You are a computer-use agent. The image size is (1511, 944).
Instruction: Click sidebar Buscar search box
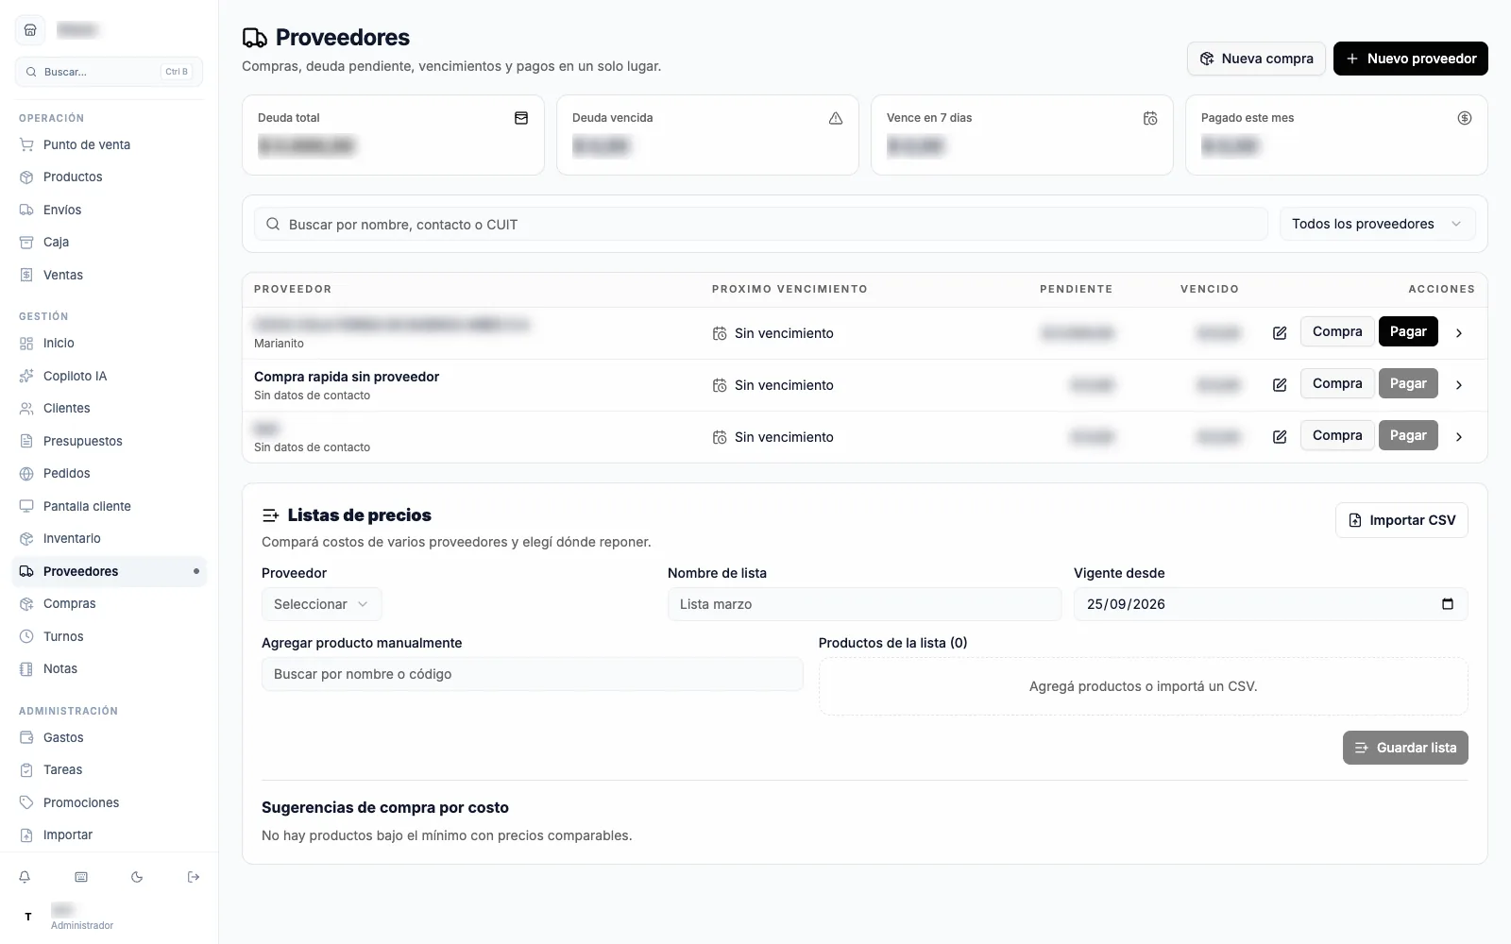click(x=109, y=72)
